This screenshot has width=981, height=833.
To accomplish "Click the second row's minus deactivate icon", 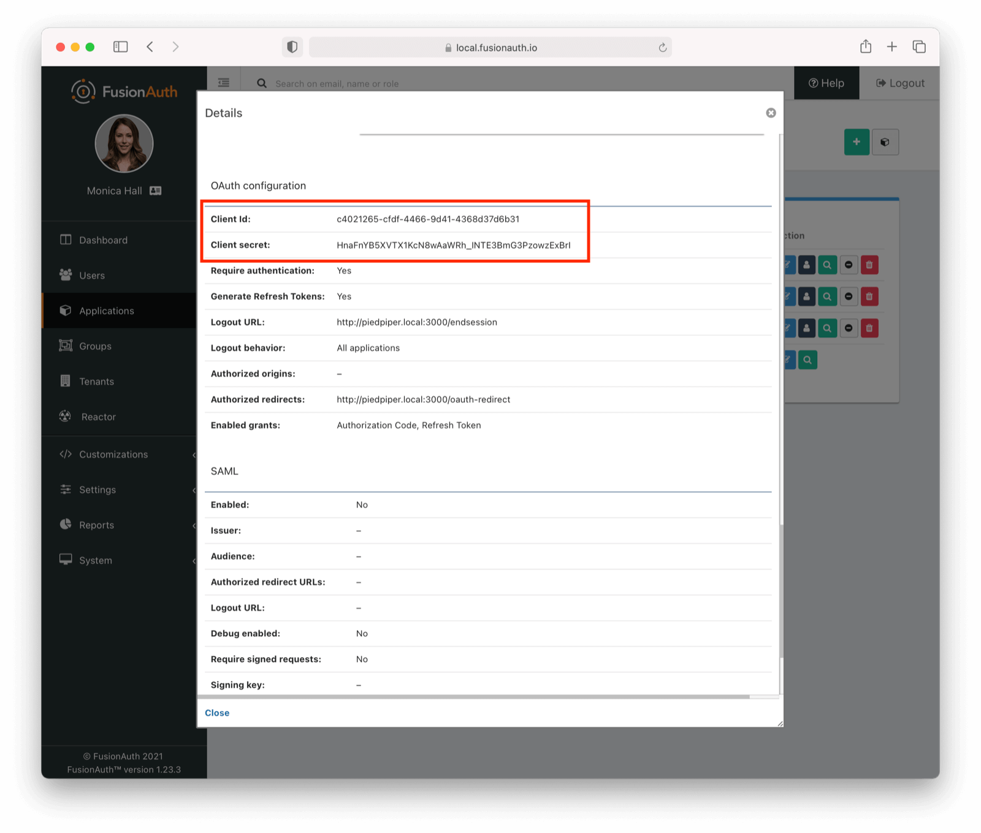I will [849, 297].
